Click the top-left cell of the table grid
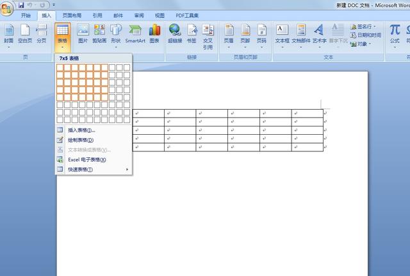This screenshot has width=410, height=276. [x=60, y=67]
